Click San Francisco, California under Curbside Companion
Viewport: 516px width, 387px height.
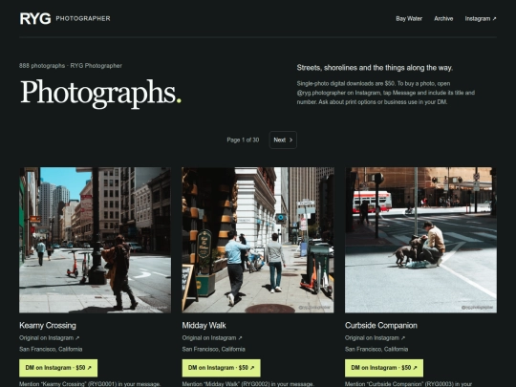[x=376, y=349]
